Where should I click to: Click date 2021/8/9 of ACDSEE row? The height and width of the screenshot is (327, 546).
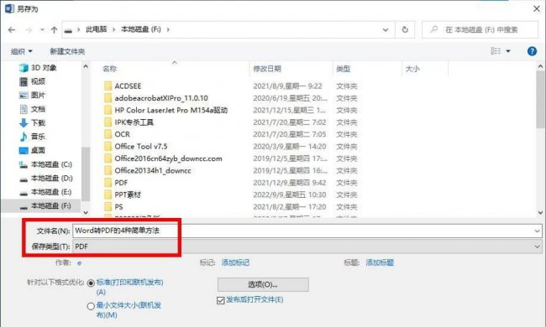(287, 86)
